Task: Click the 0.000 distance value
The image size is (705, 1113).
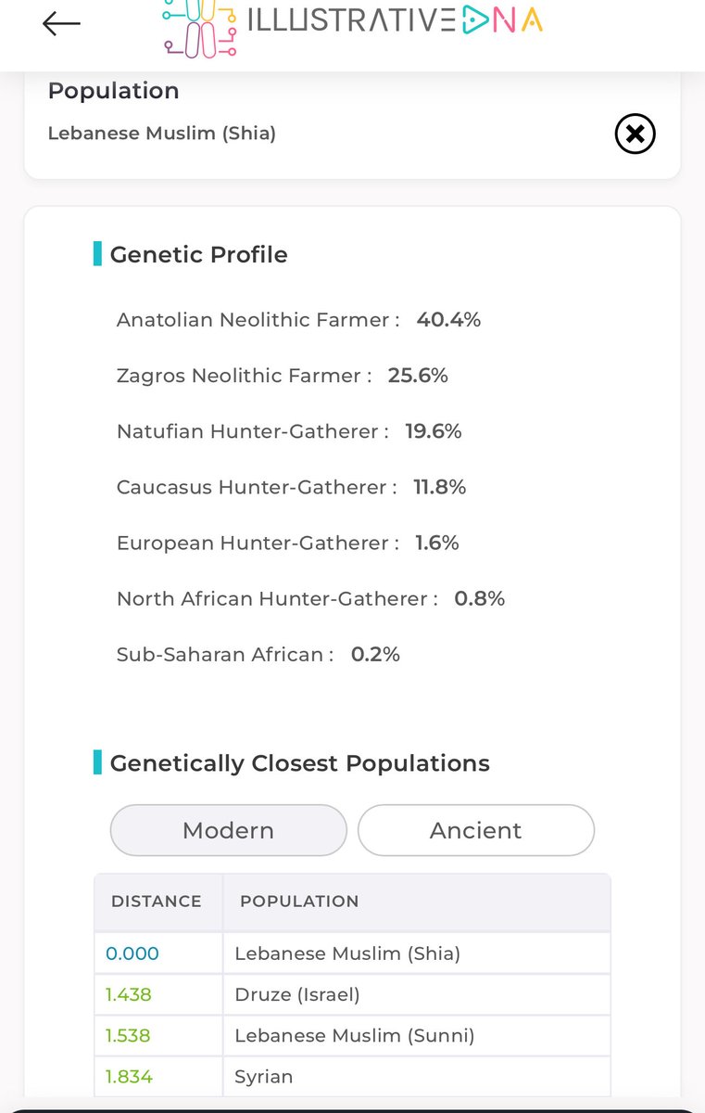Action: [x=132, y=953]
